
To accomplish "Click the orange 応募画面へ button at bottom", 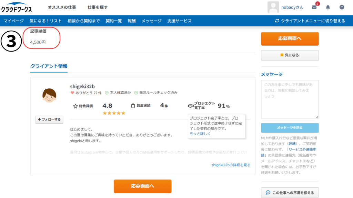I will pos(142,186).
